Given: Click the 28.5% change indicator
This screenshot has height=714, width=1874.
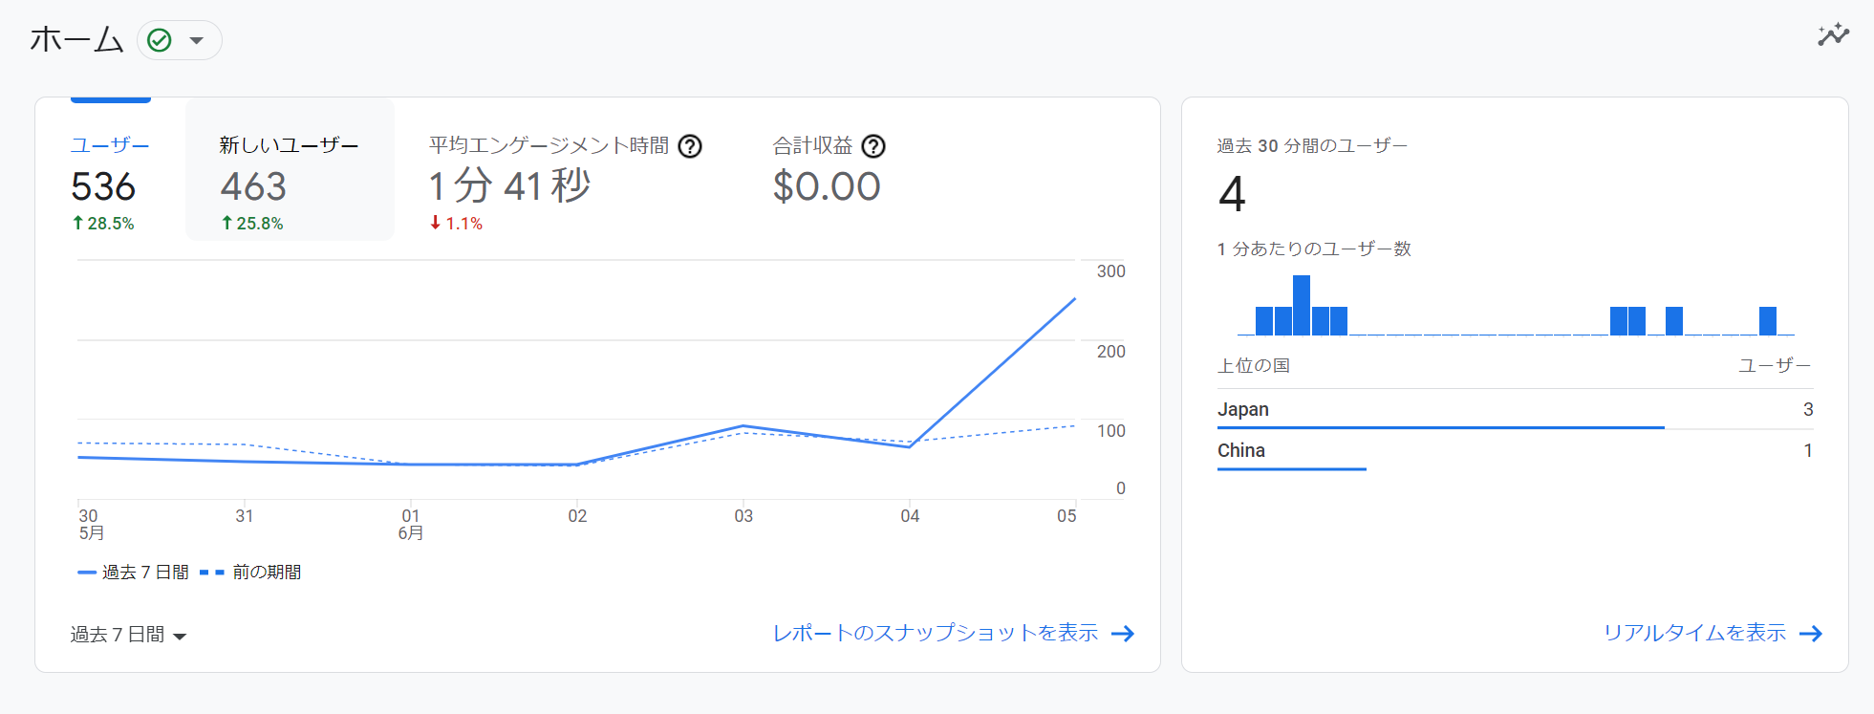Looking at the screenshot, I should point(103,224).
